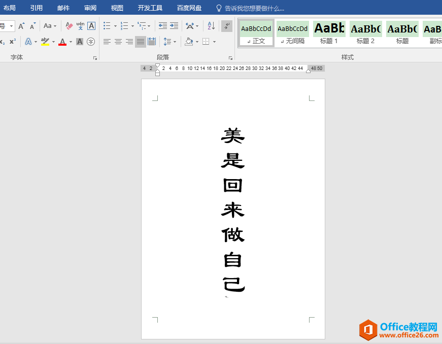Apply the 无间隔 style

point(293,33)
